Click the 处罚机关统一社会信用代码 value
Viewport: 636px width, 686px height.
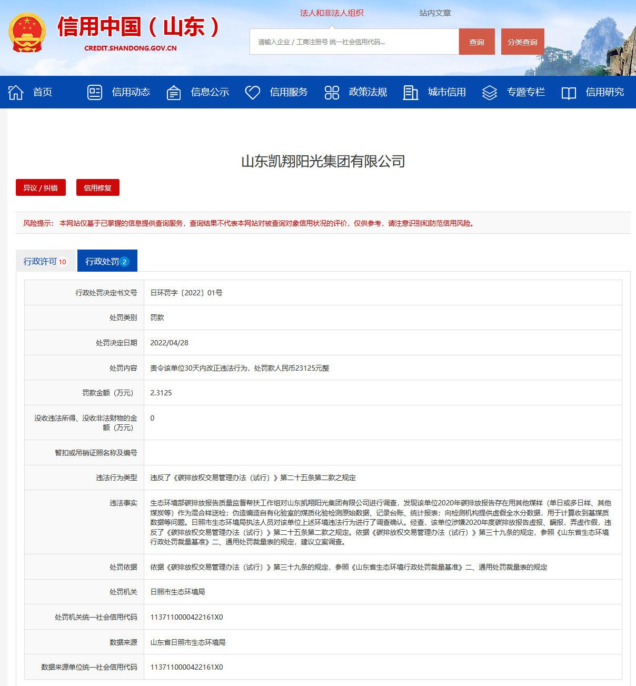coord(186,617)
